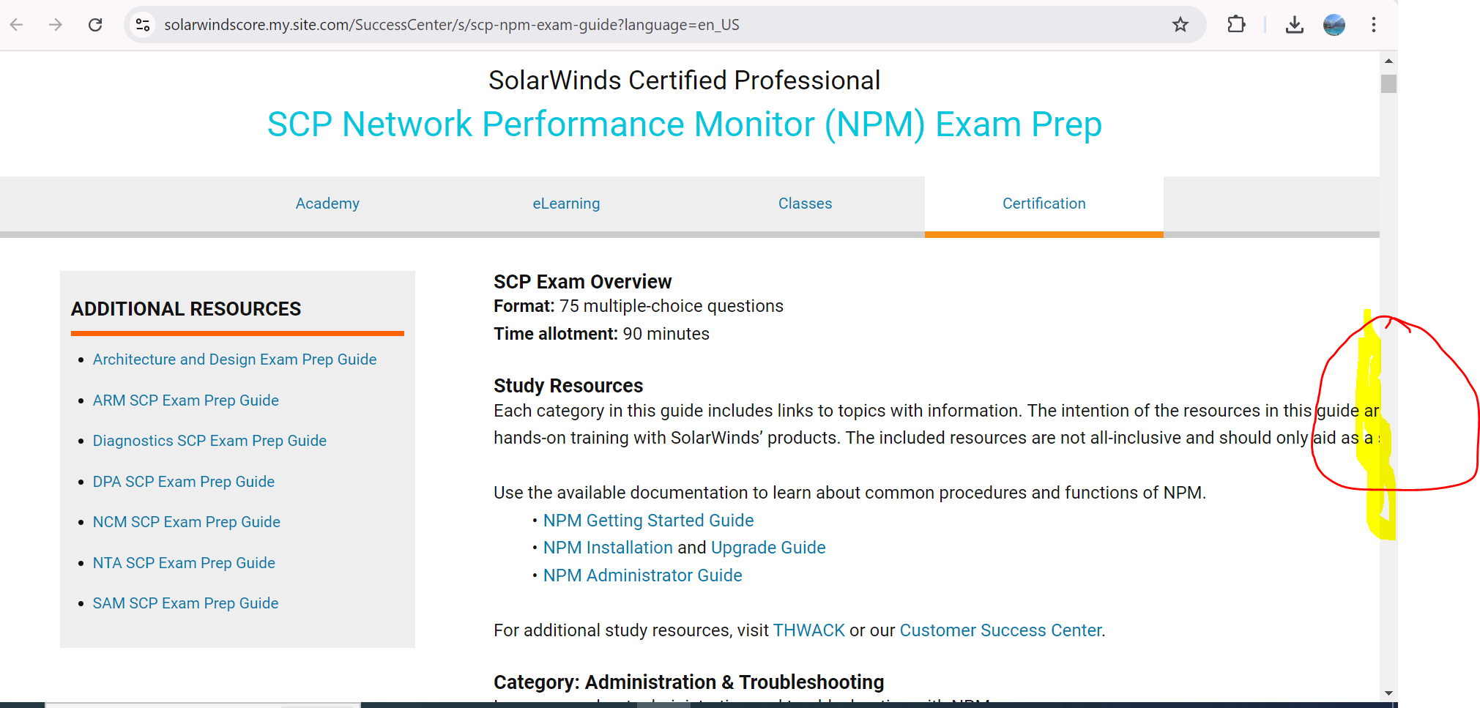Open the NPM Installation link

pos(608,548)
